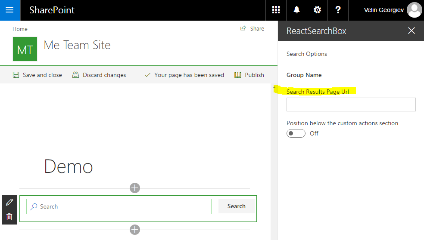The image size is (424, 240).
Task: Share the site
Action: tap(252, 29)
